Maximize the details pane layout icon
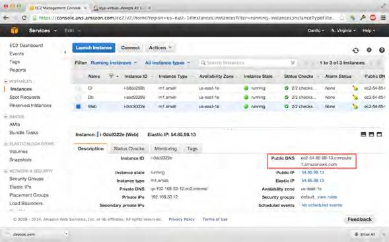 coord(379,135)
